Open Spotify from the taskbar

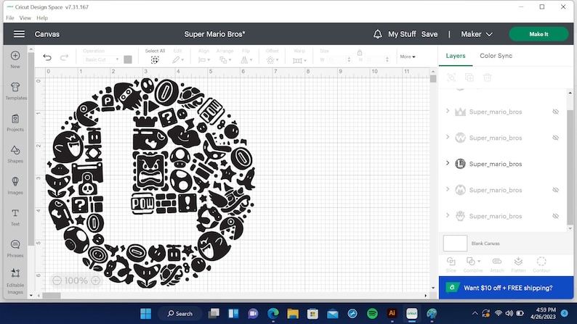pos(372,313)
